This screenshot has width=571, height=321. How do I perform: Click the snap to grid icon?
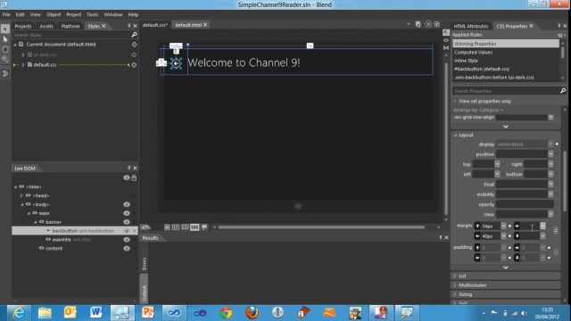point(185,227)
